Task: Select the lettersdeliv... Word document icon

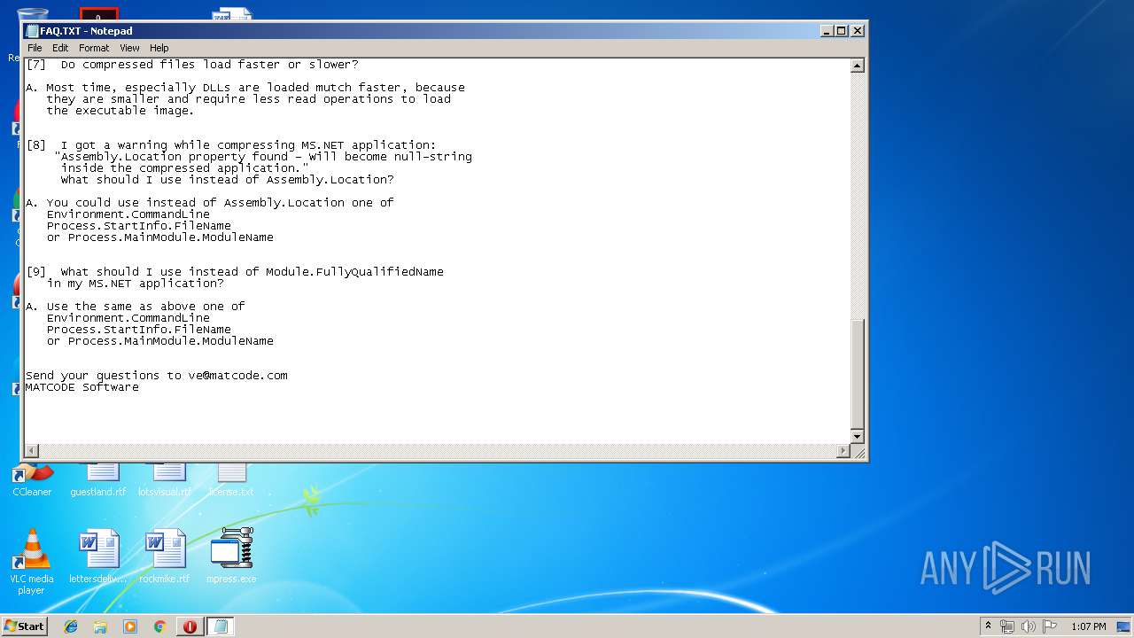Action: coord(98,556)
